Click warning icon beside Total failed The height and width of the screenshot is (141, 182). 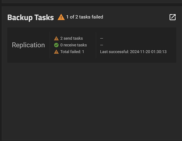[x=56, y=52]
